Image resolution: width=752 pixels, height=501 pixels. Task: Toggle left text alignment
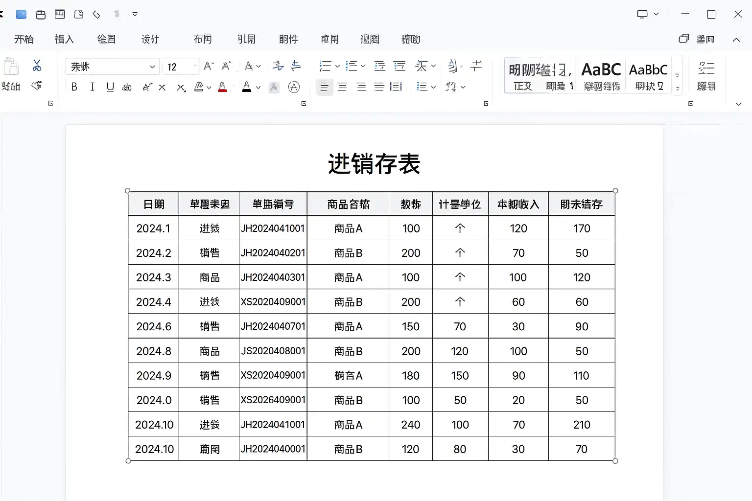click(x=324, y=87)
